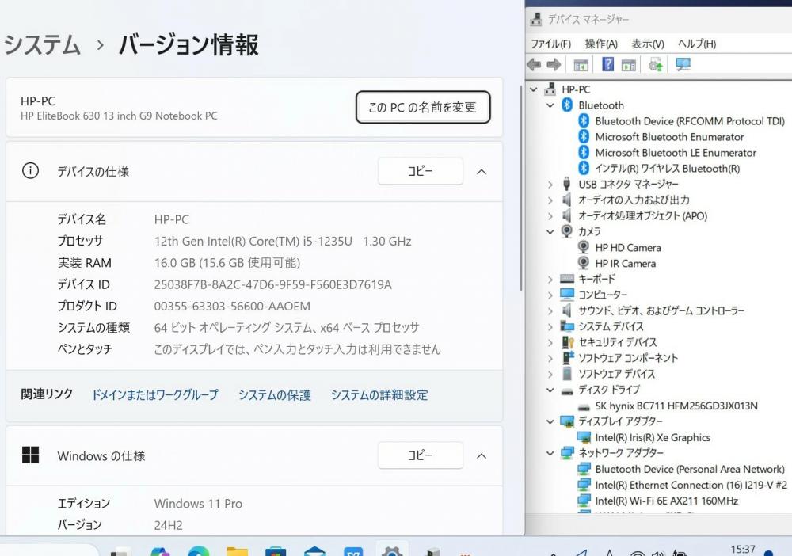This screenshot has width=792, height=556.
Task: Open システムの詳細設定 link
Action: (379, 394)
